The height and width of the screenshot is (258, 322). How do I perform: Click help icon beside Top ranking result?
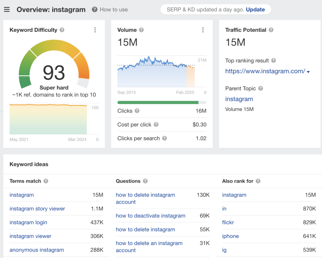point(274,61)
